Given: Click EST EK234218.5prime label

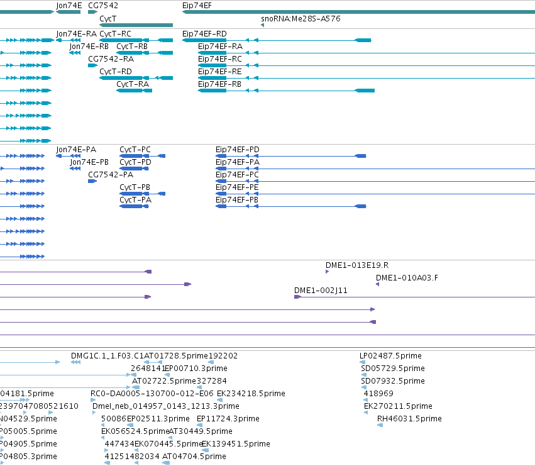Looking at the screenshot, I should 251,394.
